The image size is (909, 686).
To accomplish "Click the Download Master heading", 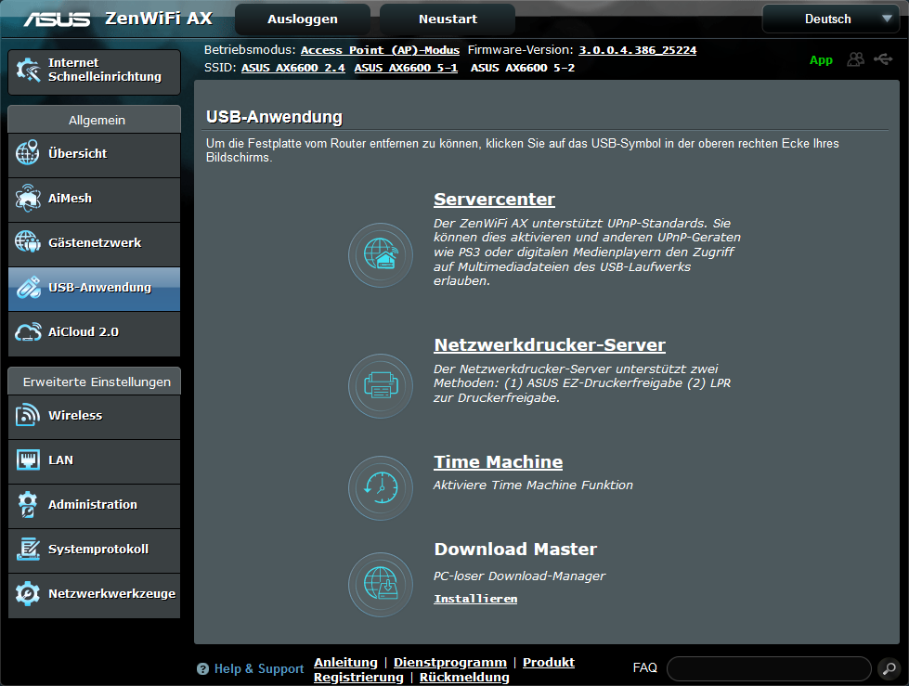I will (515, 549).
